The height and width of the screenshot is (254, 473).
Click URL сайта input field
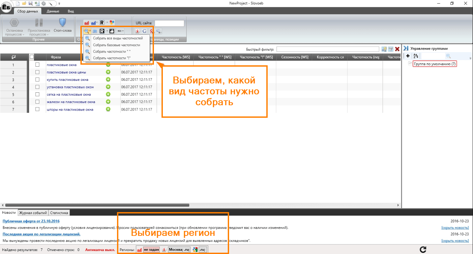(x=169, y=23)
